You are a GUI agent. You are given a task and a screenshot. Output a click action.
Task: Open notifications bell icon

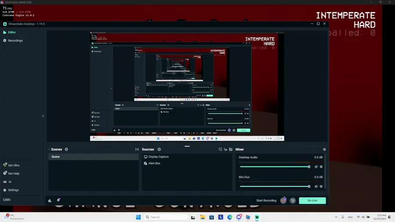[x=58, y=200]
